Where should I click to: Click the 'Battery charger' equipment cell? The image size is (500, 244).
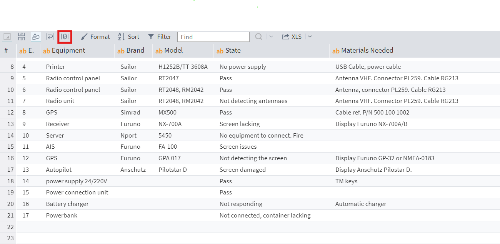(x=67, y=204)
